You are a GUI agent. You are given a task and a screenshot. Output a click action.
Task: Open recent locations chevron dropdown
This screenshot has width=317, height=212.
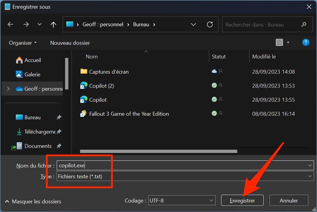39,24
